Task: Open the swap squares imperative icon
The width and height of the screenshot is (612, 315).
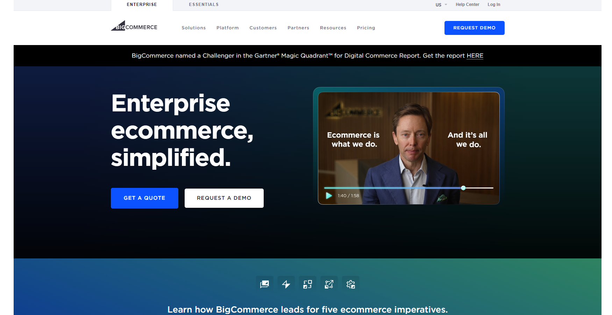Action: [x=307, y=284]
